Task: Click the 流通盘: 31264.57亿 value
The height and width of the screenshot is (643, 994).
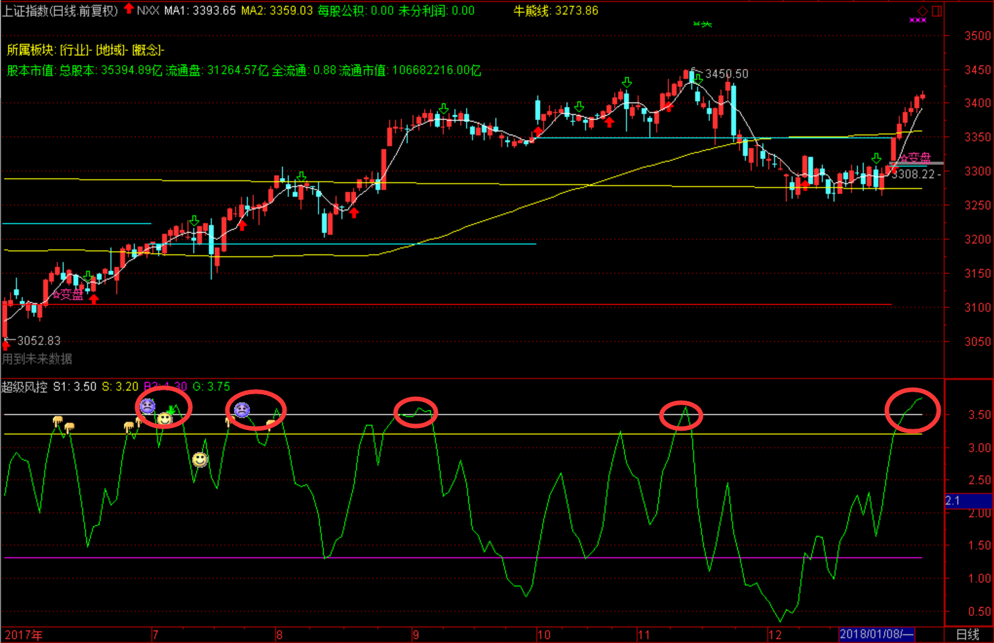Action: coord(217,70)
